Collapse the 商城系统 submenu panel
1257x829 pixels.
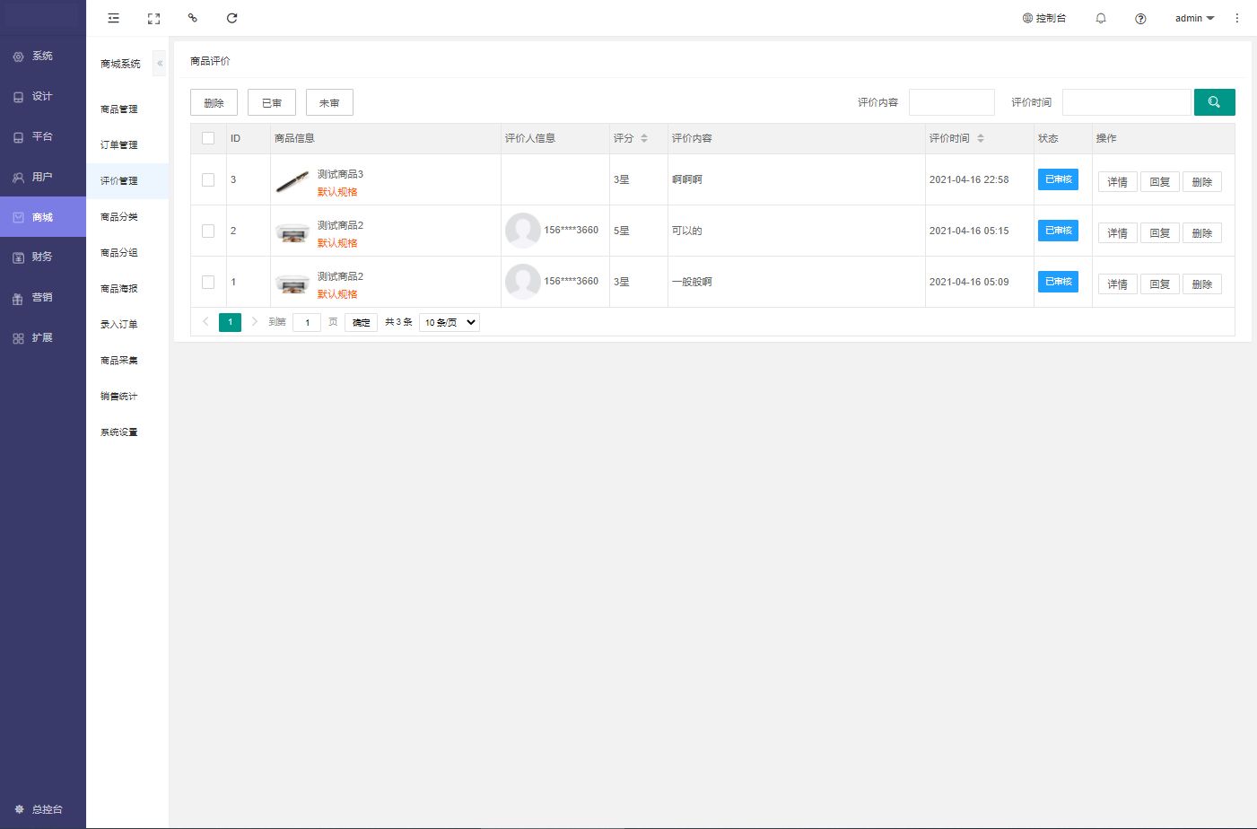pyautogui.click(x=160, y=64)
